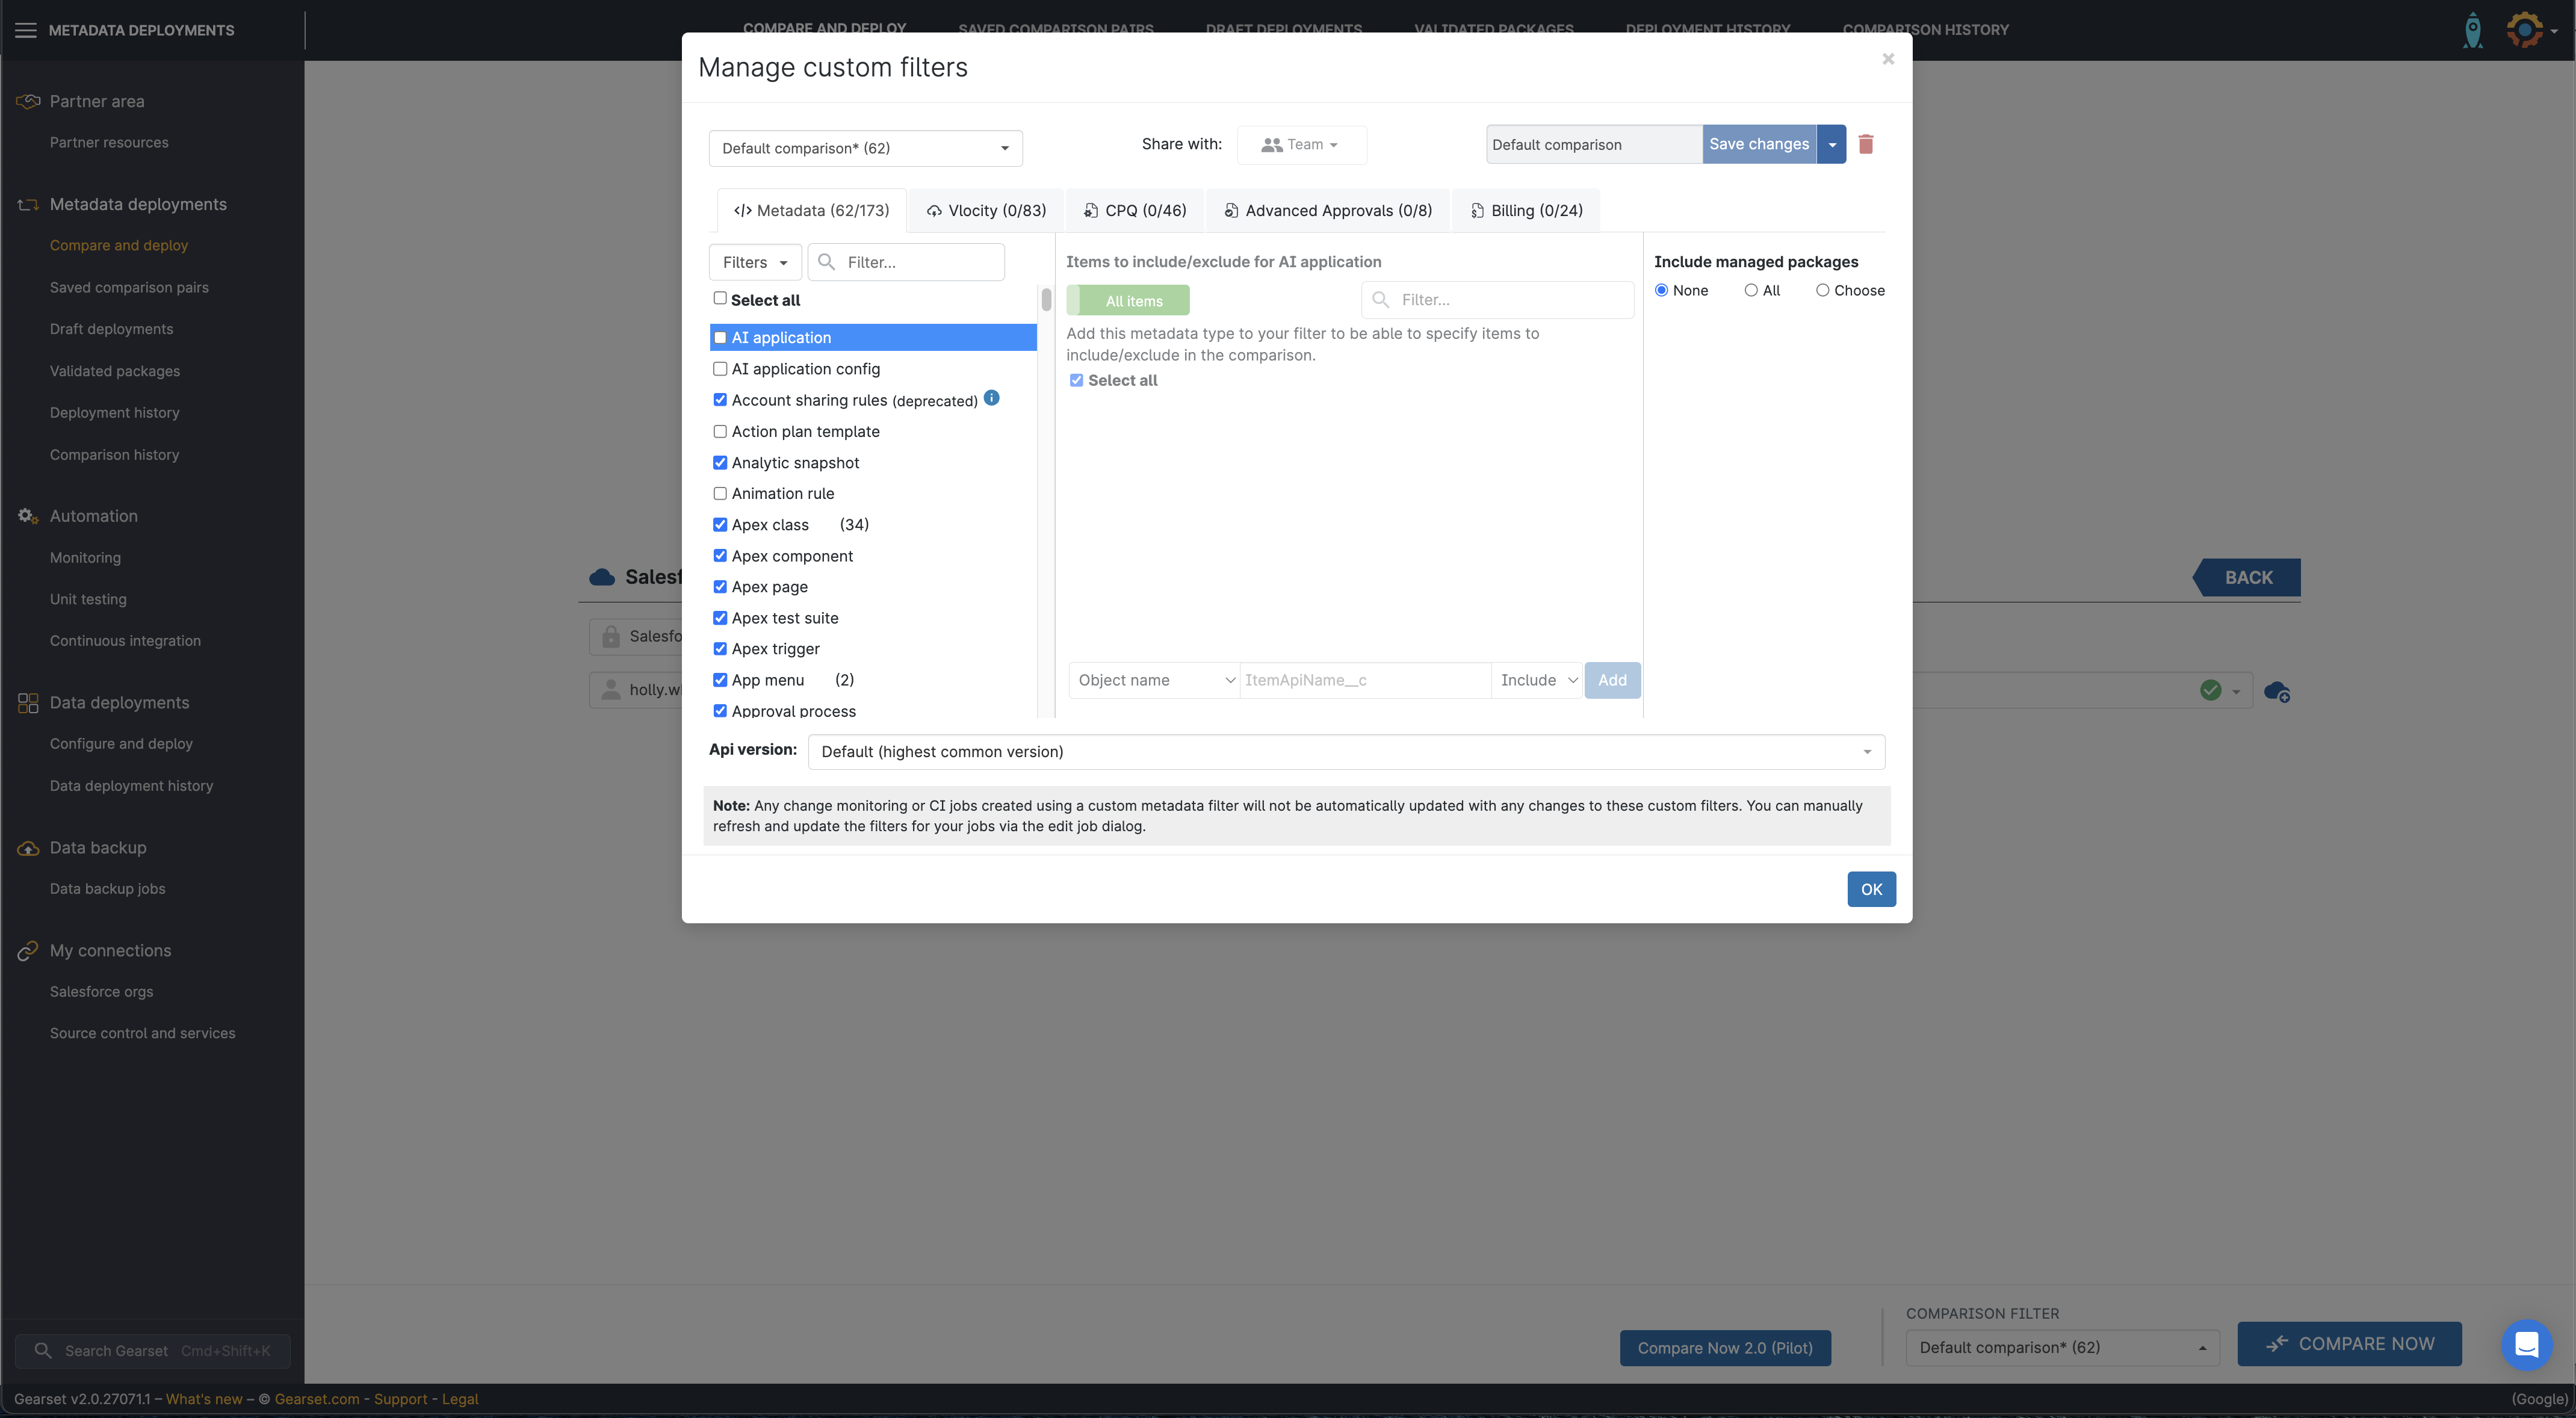Image resolution: width=2576 pixels, height=1418 pixels.
Task: Click the metadata type list scrollbar
Action: click(x=1046, y=299)
